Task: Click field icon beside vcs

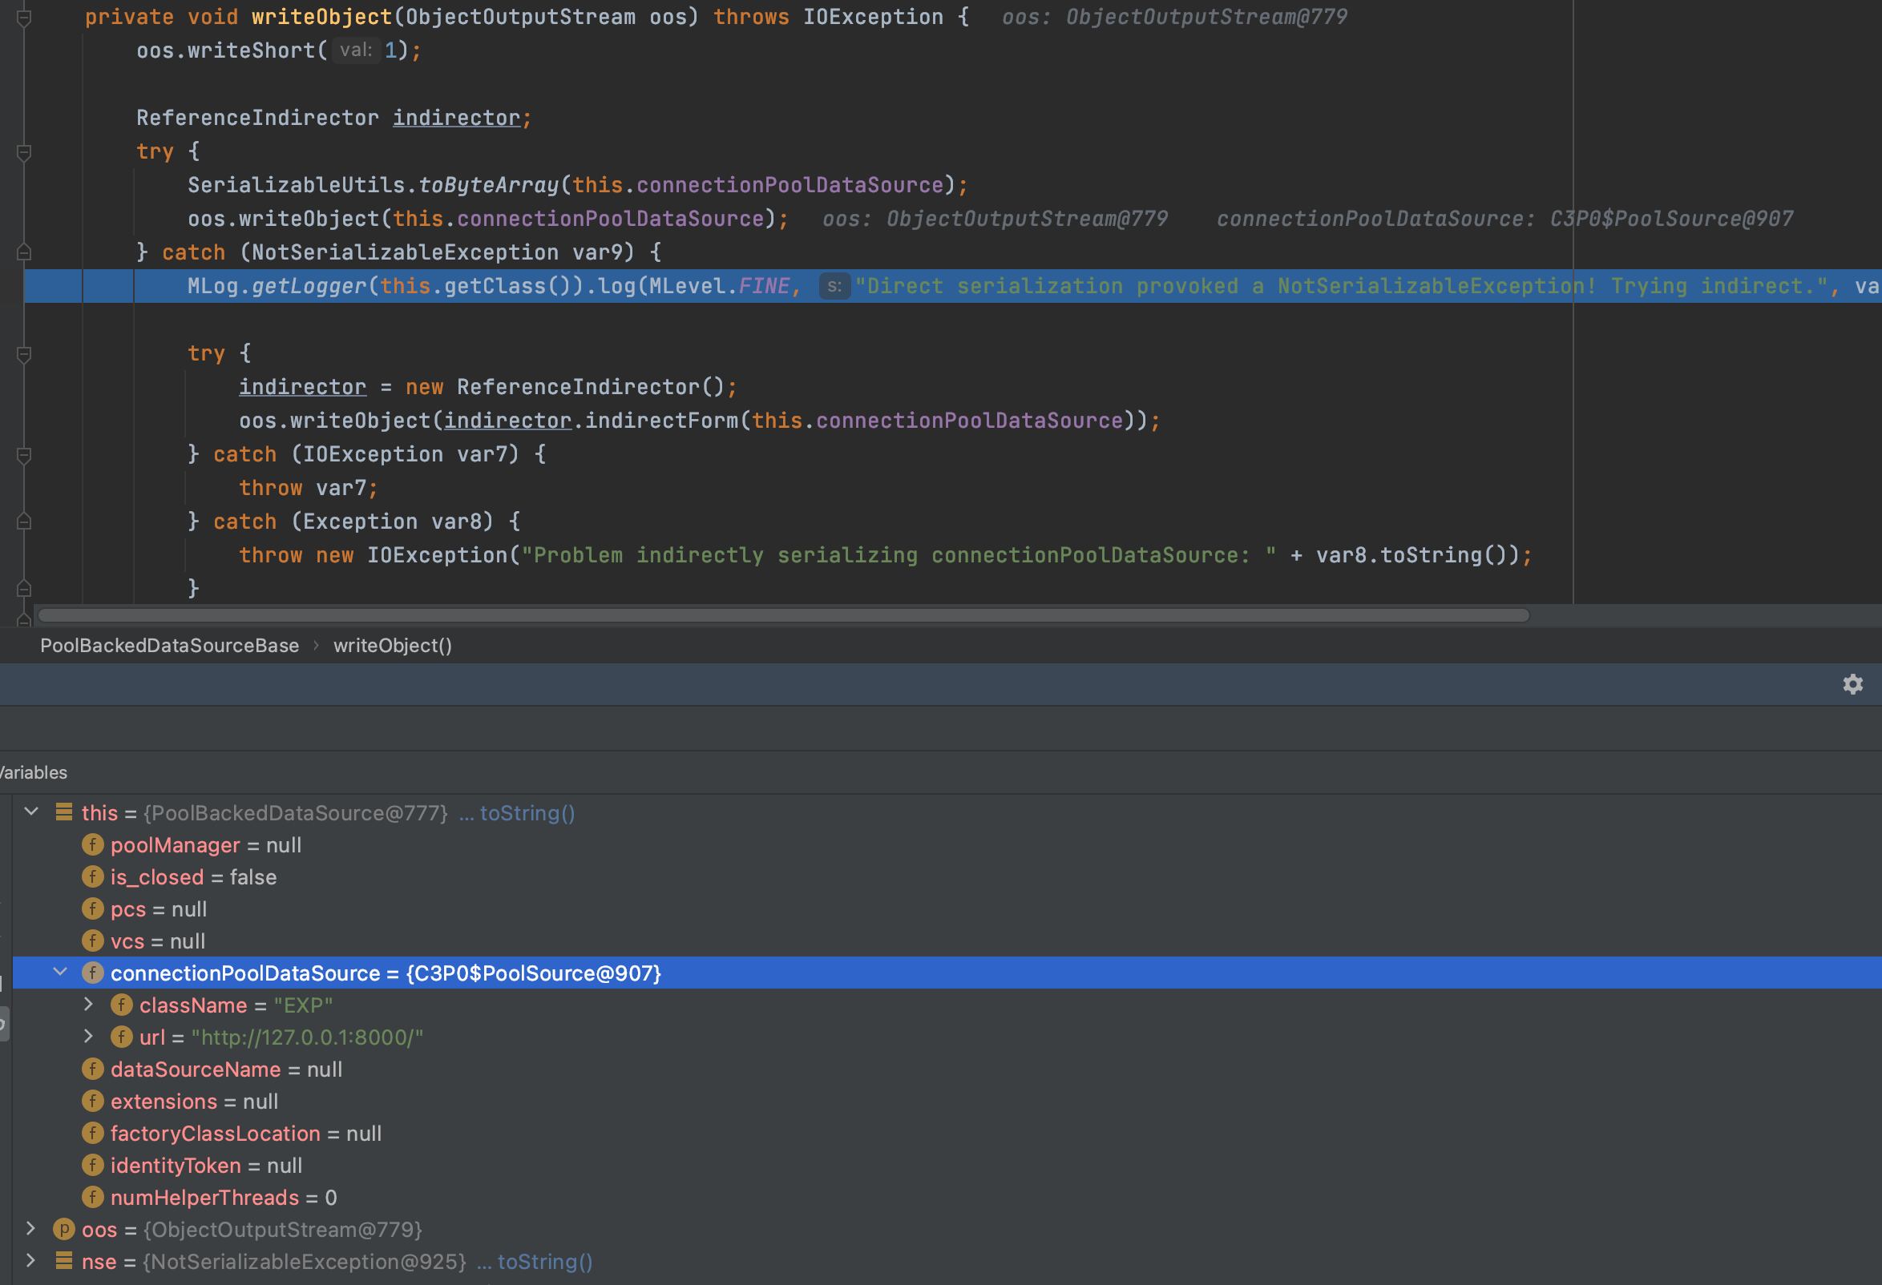Action: 93,941
